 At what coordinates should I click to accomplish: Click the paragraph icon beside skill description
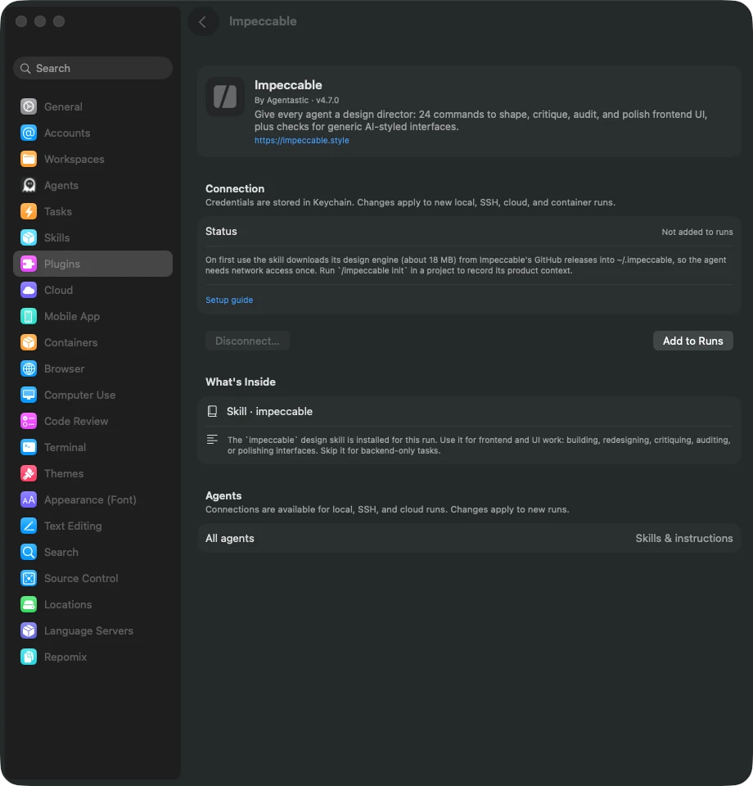213,440
